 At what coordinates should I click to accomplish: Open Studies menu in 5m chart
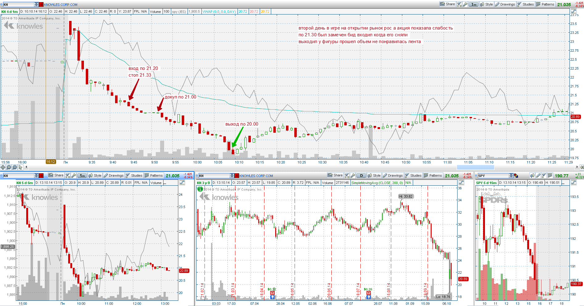pyautogui.click(x=134, y=175)
